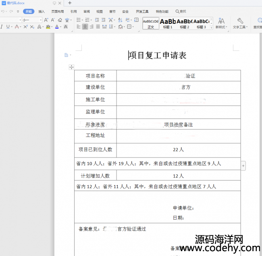Align paragraph right
Screen dimensions: 262x256
(x=91, y=27)
